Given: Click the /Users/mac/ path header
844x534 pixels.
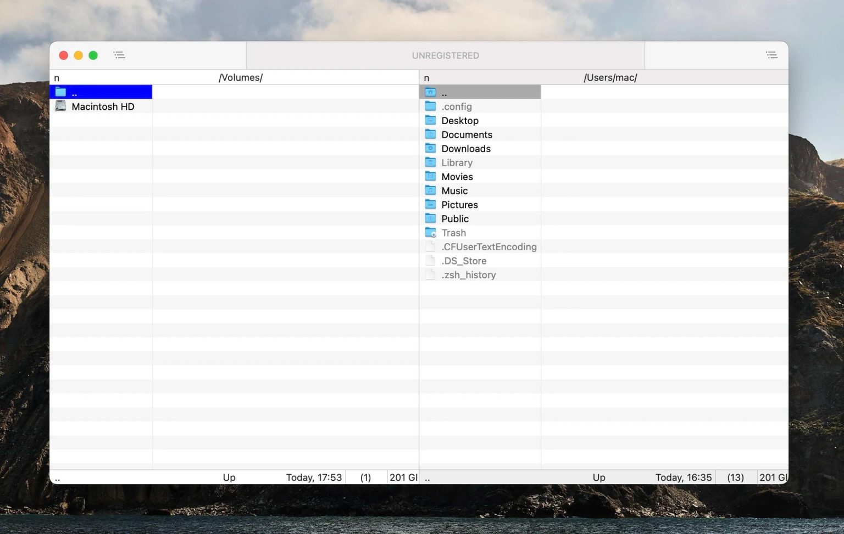Looking at the screenshot, I should [x=610, y=77].
